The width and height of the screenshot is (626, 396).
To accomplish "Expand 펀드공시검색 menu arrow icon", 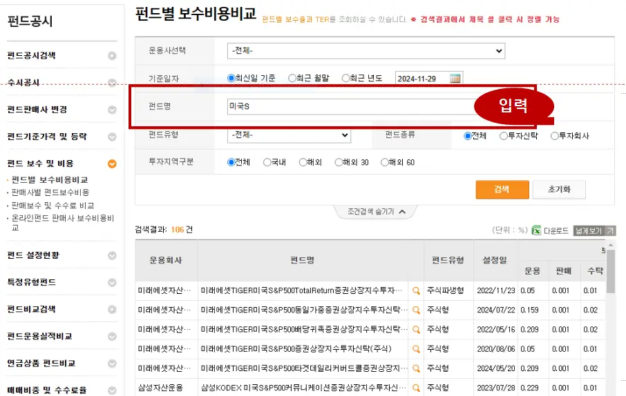I will pyautogui.click(x=112, y=56).
